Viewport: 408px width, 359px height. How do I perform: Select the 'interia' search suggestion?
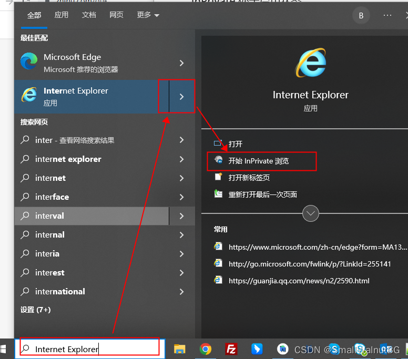click(x=91, y=254)
